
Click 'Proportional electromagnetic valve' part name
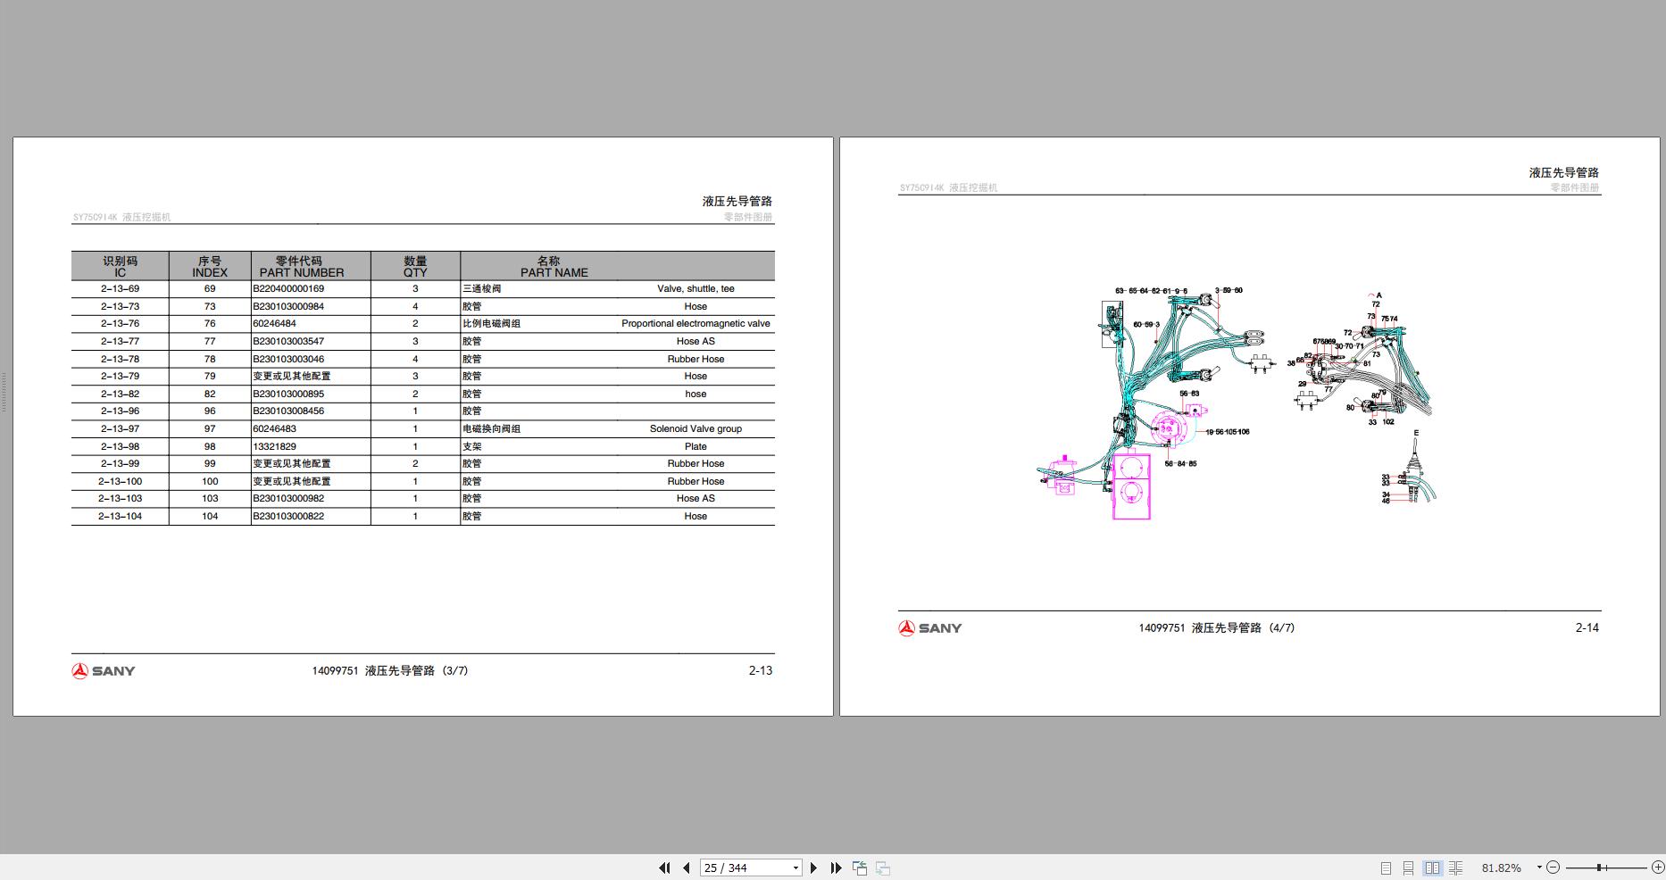696,324
